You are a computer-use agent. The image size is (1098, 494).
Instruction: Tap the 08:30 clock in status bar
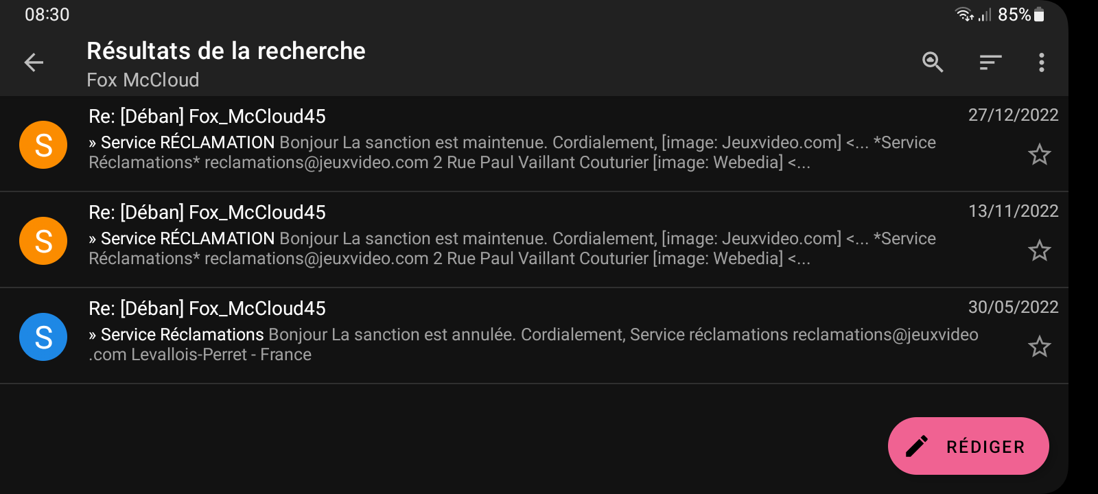(x=47, y=14)
